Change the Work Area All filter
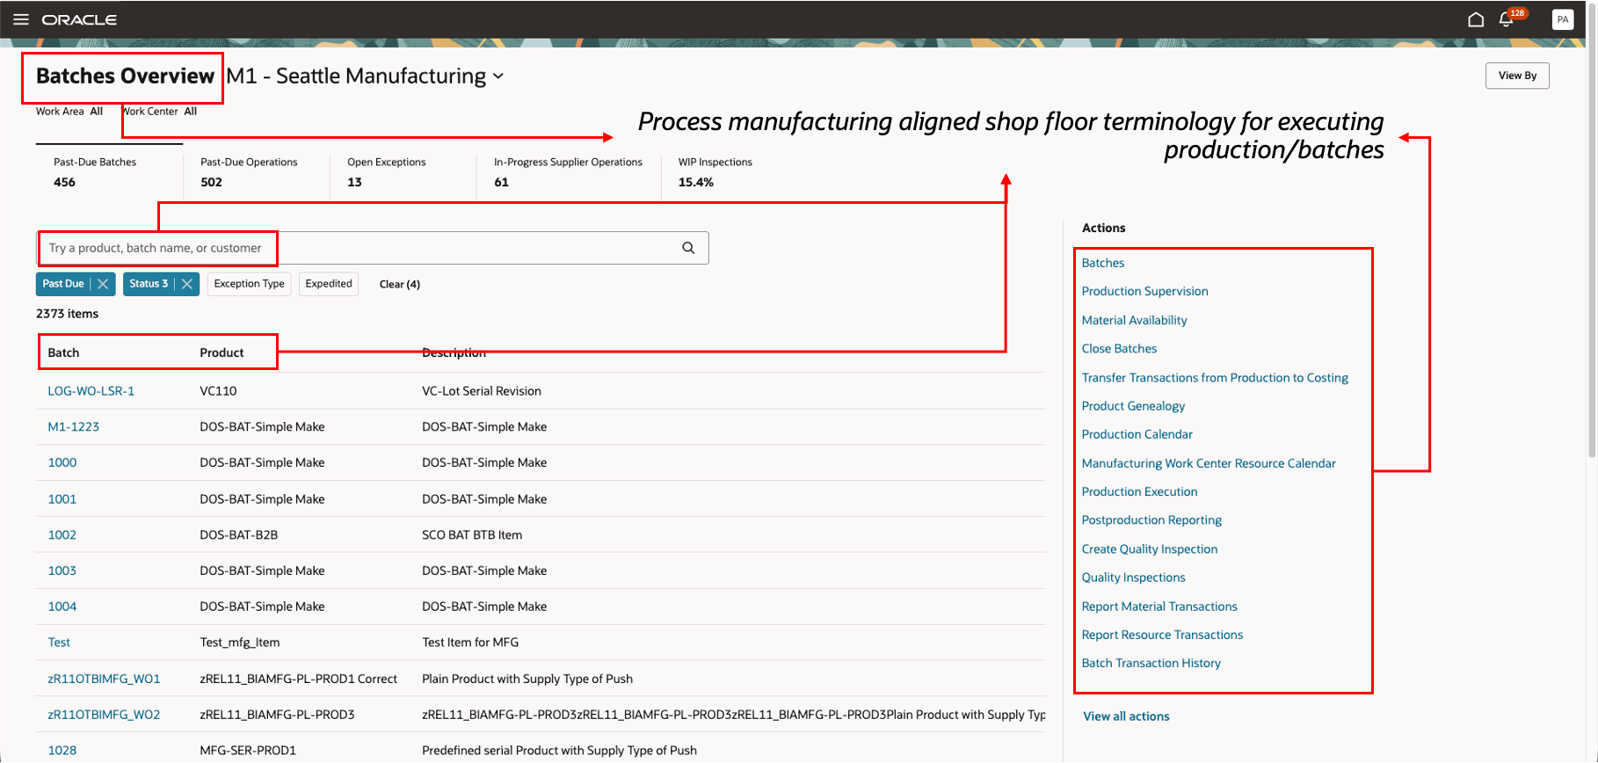The width and height of the screenshot is (1598, 763). (x=69, y=112)
